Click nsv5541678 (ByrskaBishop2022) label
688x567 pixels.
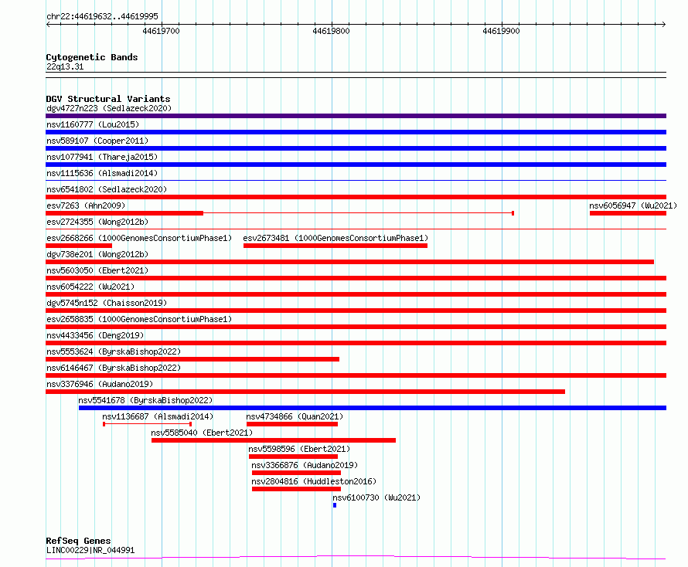(145, 400)
